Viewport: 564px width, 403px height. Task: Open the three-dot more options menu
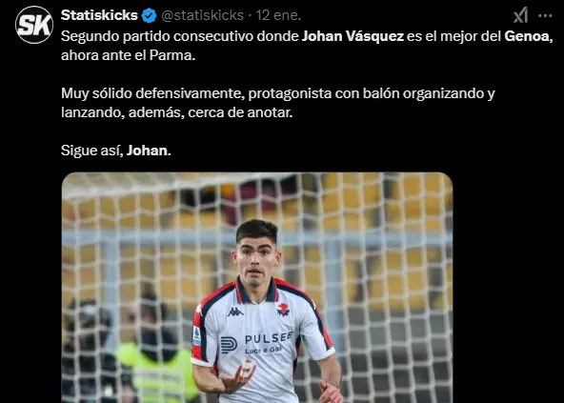[x=545, y=15]
